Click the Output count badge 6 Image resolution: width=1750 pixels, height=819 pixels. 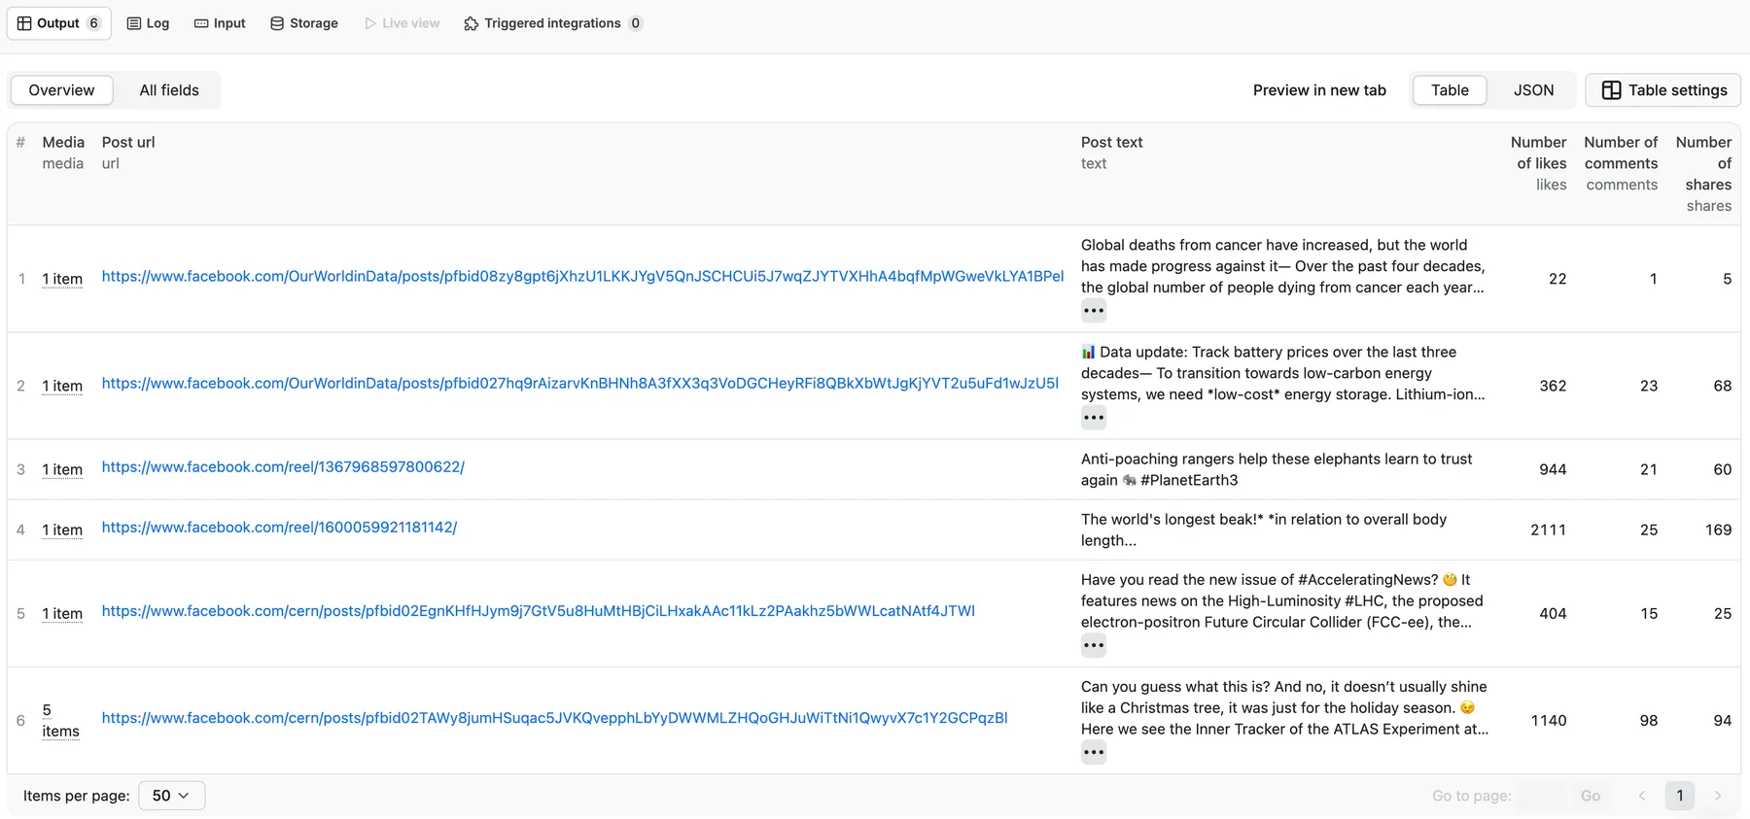93,23
